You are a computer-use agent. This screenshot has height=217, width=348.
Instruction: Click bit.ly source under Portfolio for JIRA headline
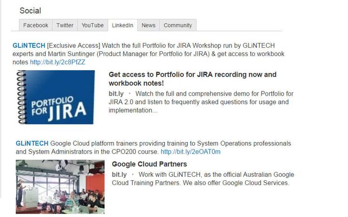(x=116, y=94)
